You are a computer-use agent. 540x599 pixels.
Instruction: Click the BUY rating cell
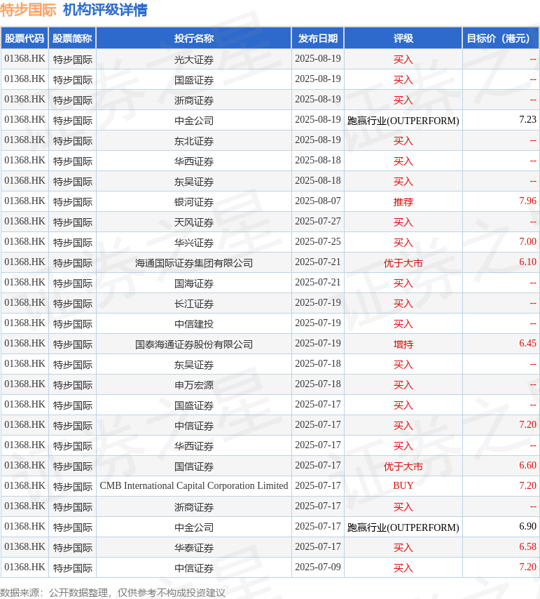pyautogui.click(x=403, y=485)
